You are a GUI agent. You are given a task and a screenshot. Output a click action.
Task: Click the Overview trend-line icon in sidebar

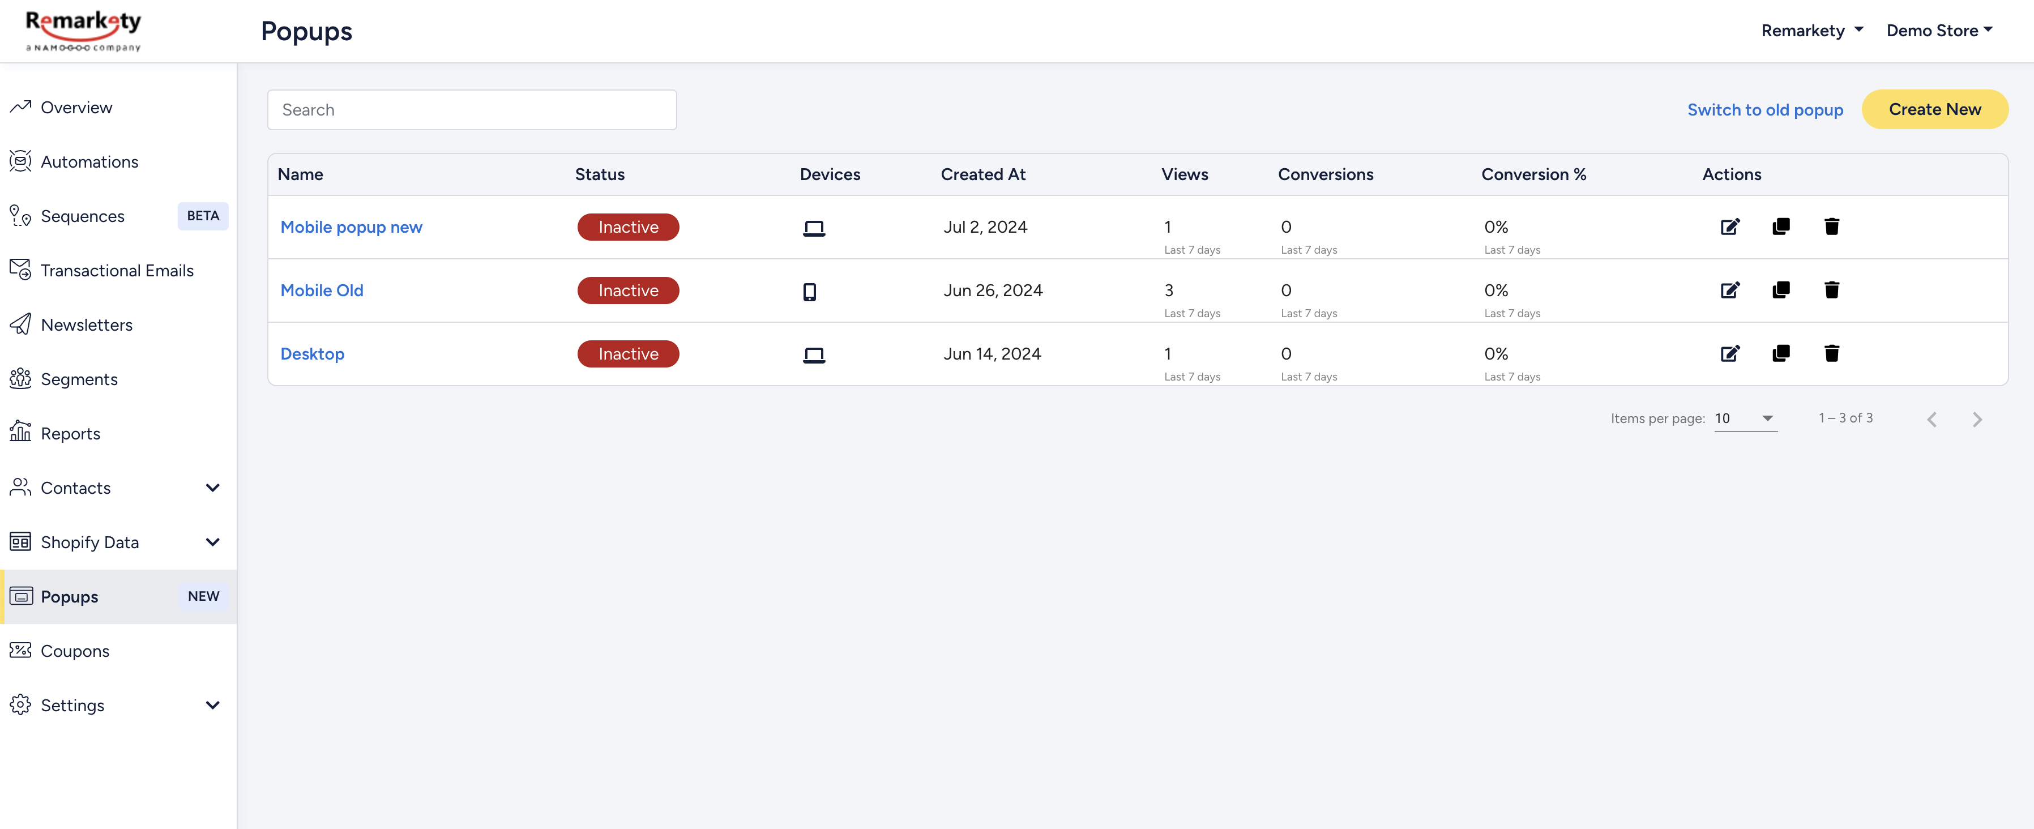(x=20, y=106)
